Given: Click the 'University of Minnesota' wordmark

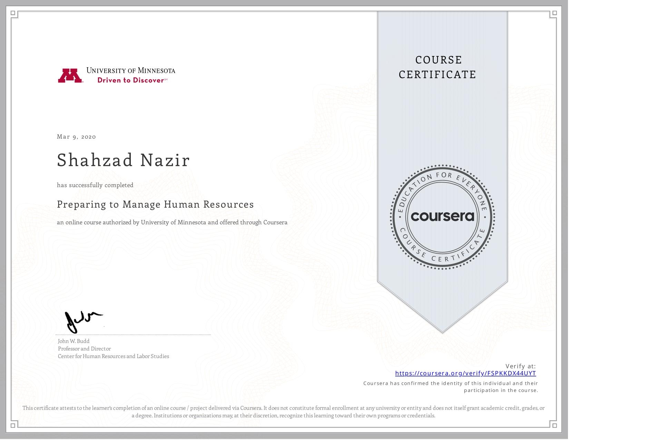Looking at the screenshot, I should coord(131,70).
